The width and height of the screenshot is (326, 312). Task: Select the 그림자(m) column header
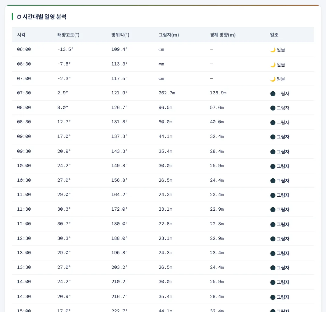pyautogui.click(x=168, y=35)
